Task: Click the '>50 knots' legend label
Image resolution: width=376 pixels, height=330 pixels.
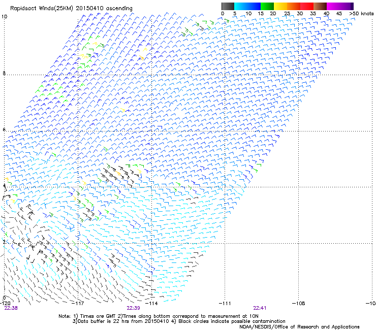Action: click(x=361, y=14)
